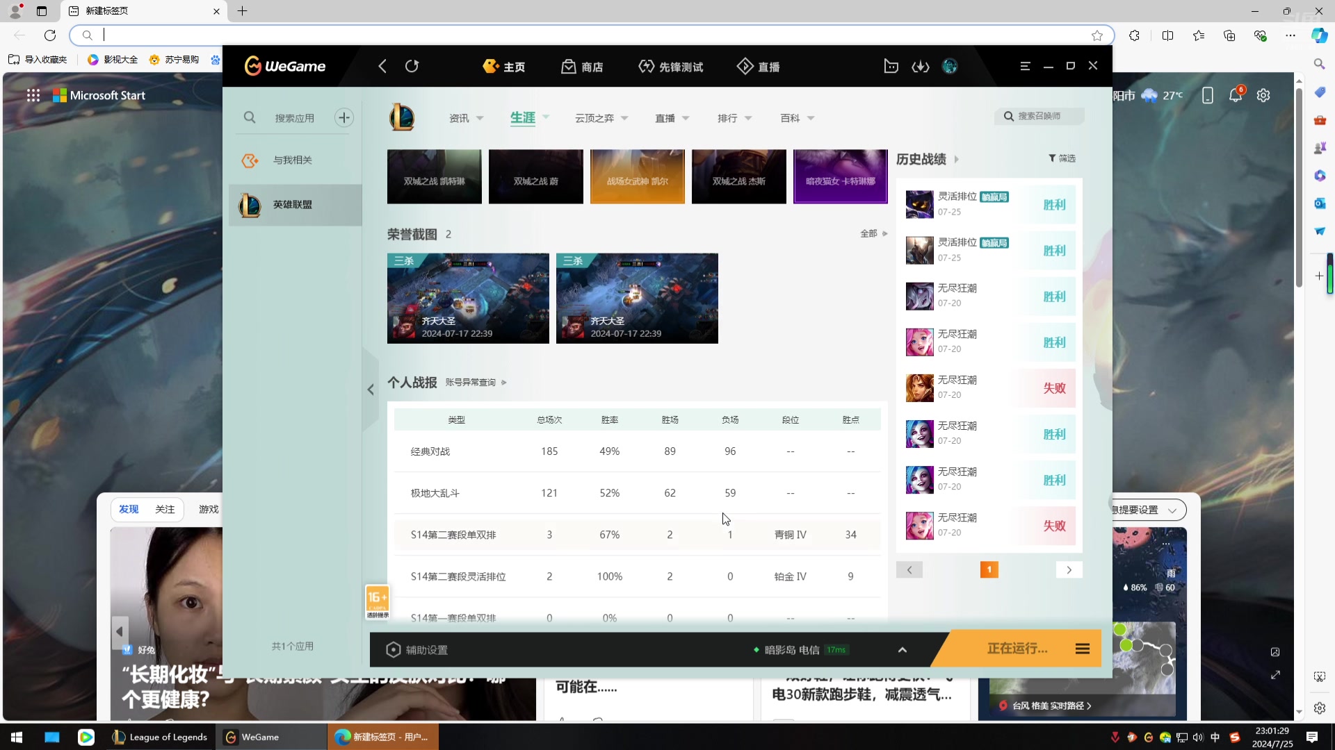Open 辅助设置 assist settings
The width and height of the screenshot is (1335, 750).
point(417,650)
